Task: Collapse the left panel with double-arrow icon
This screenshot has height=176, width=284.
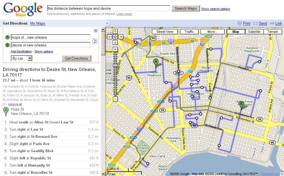Action: click(x=107, y=23)
